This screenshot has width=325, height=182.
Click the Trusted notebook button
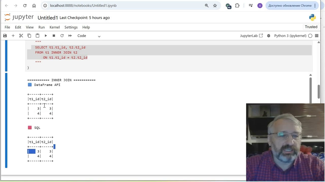click(311, 27)
